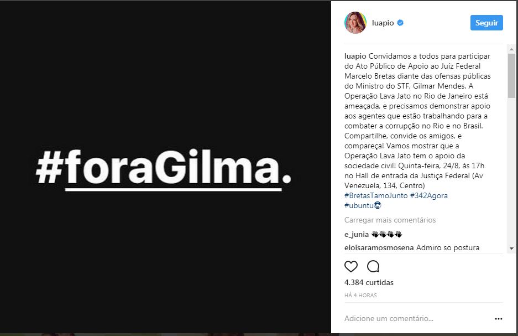This screenshot has height=336, width=518.
Task: Click the comments scrollbar thumb
Action: coord(511,76)
